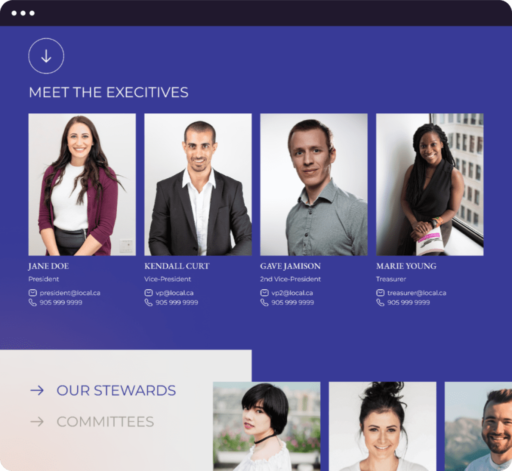
Task: Select the Our Stewards tab
Action: click(116, 391)
